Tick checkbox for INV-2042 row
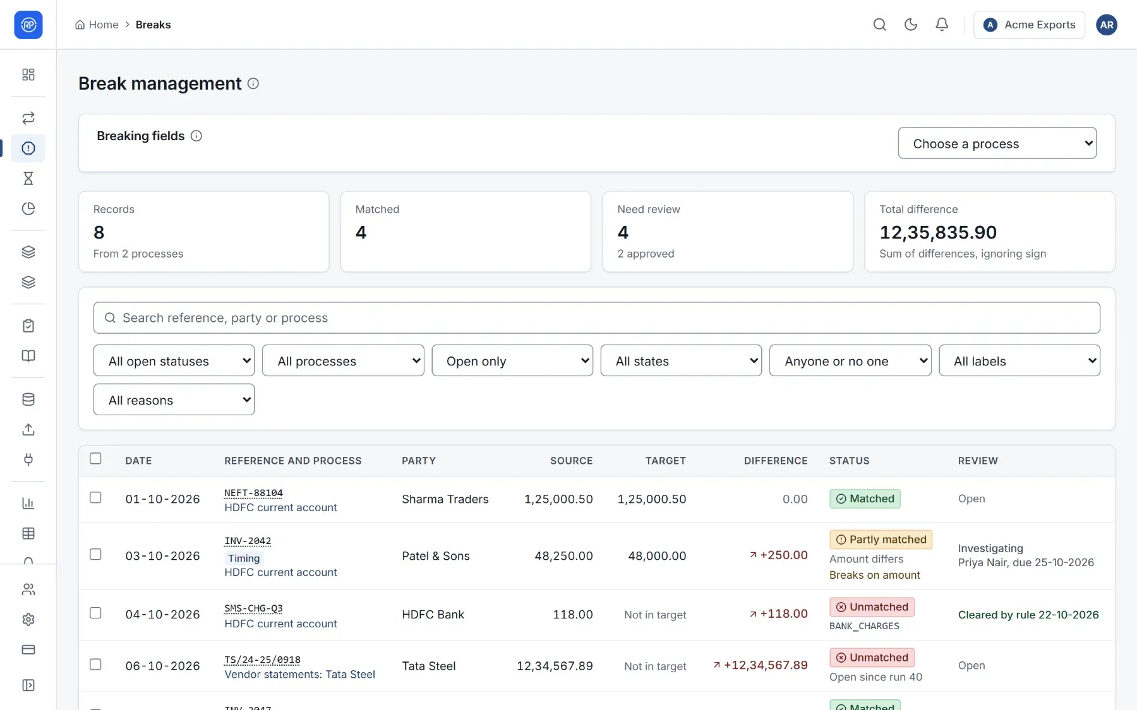 point(95,555)
